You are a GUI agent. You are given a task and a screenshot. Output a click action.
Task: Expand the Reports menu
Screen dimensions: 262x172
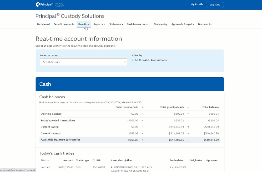click(x=99, y=24)
